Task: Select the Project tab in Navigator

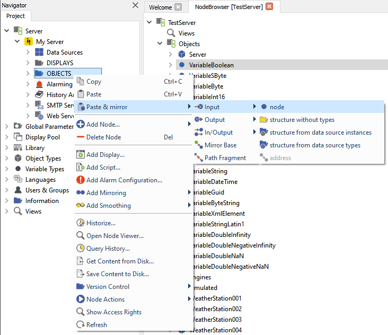Action: pos(15,16)
